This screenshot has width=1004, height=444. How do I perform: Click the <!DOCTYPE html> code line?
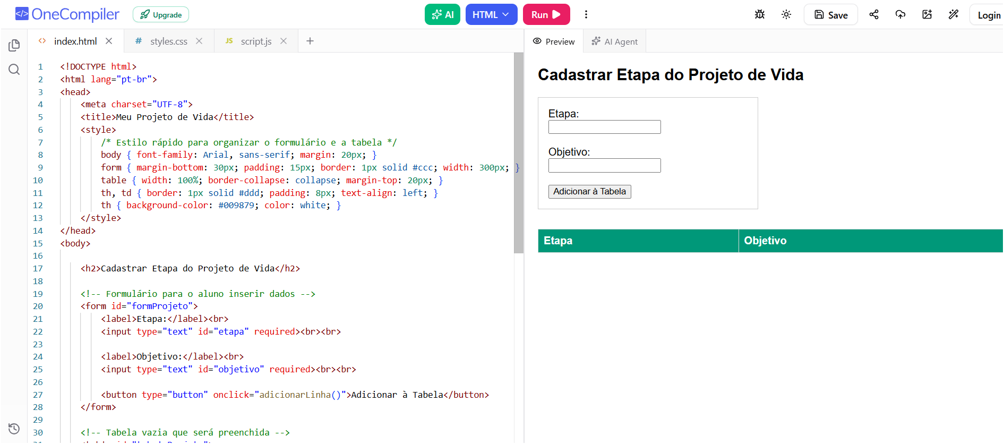tap(98, 66)
